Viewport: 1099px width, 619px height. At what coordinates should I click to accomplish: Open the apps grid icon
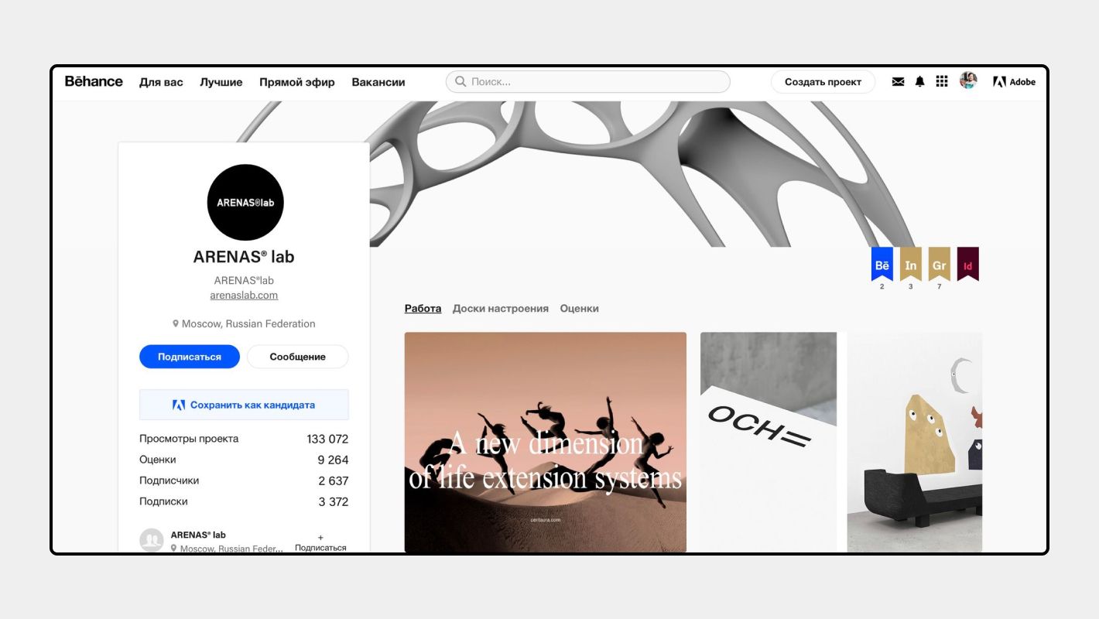(943, 81)
